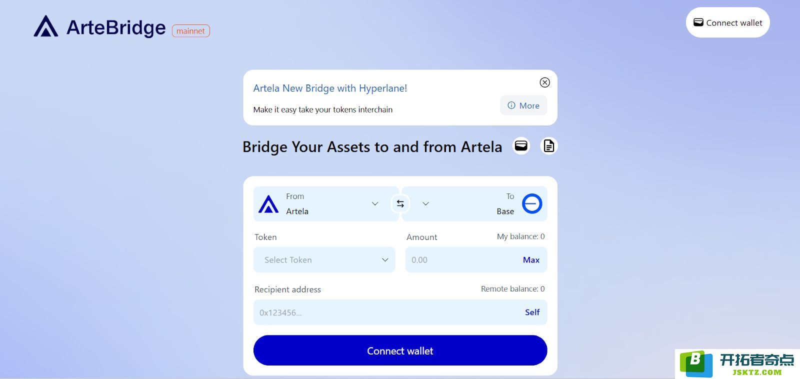Open the document icon beside the page heading
The width and height of the screenshot is (800, 379).
[x=549, y=146]
